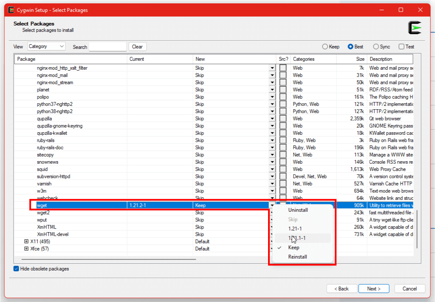435x302 pixels.
Task: Click Default in the X11 row
Action: tap(202, 242)
